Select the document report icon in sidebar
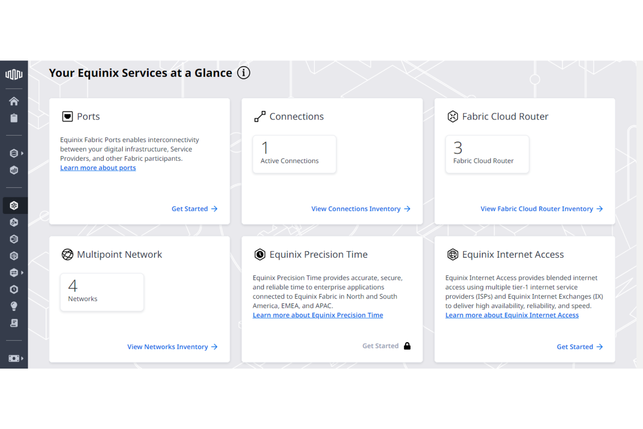This screenshot has width=643, height=429. [14, 323]
